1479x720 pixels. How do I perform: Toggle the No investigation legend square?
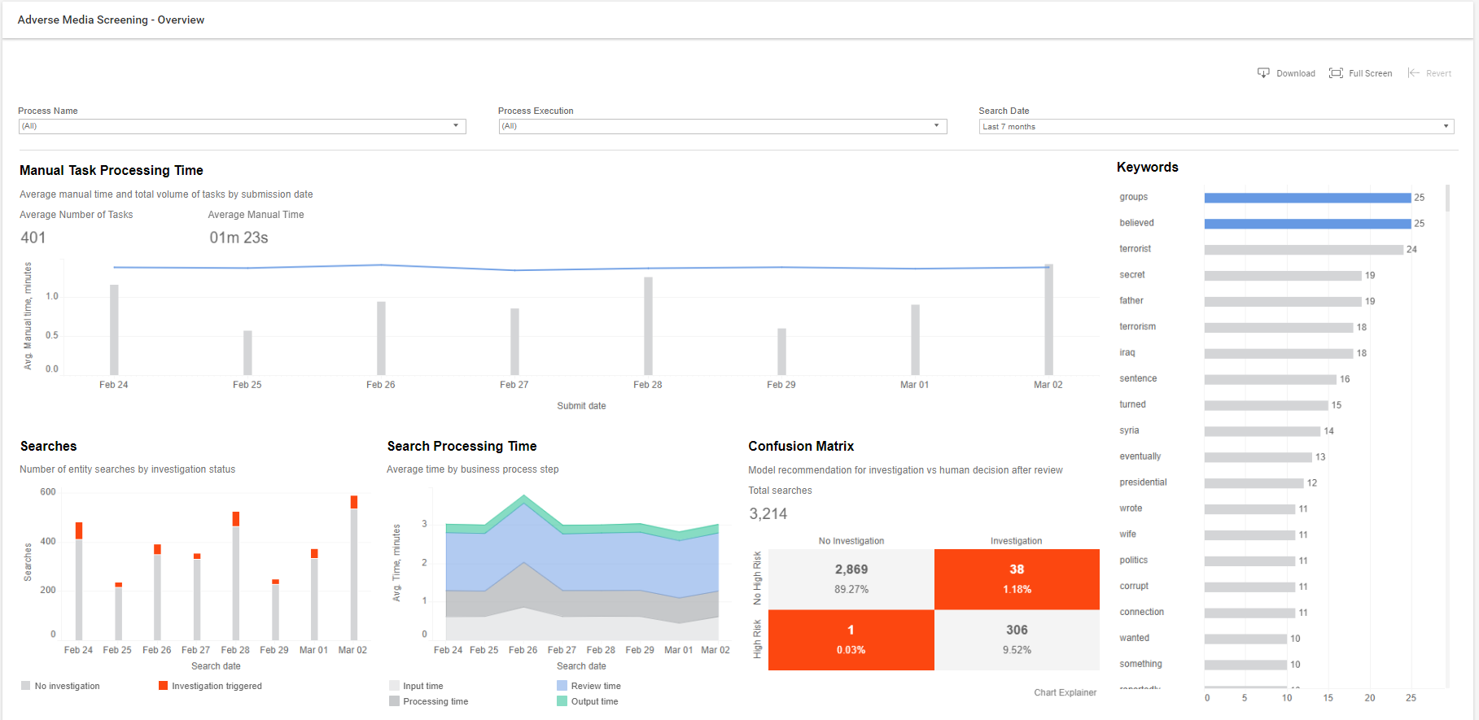(26, 686)
